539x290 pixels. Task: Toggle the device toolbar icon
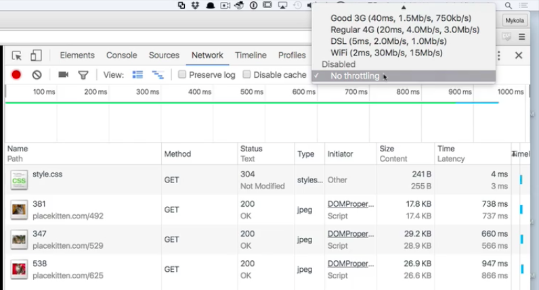point(36,56)
